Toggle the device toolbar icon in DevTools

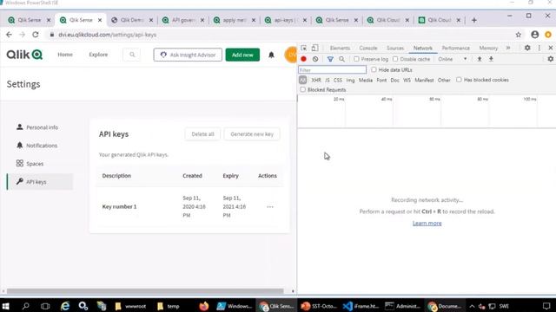point(314,49)
